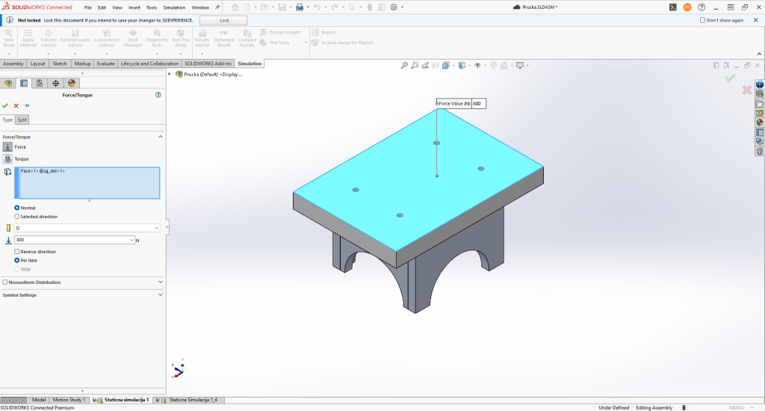Open Custom Properties list in task pane

click(x=760, y=132)
